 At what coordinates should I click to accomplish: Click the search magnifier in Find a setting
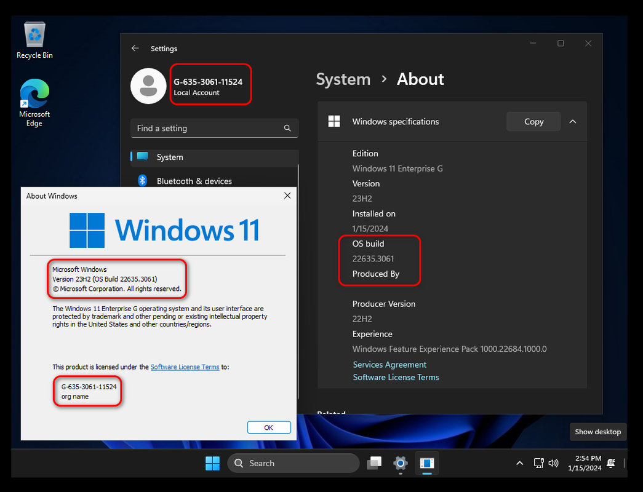tap(287, 129)
